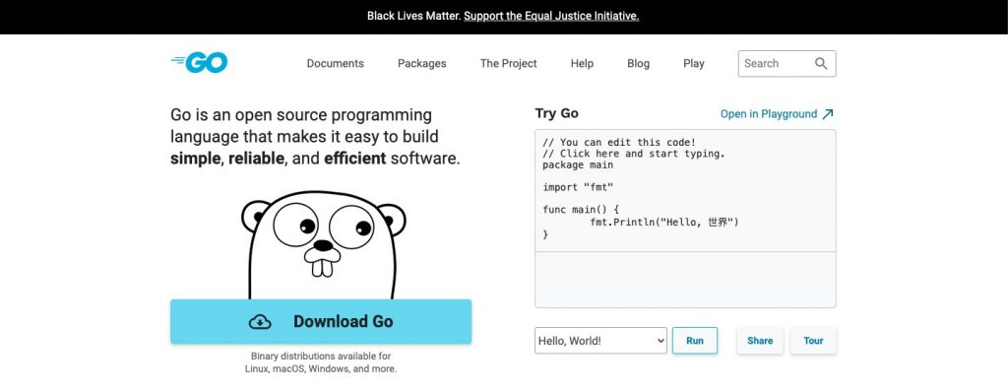Click the 'import "fmt"' code line

[578, 188]
